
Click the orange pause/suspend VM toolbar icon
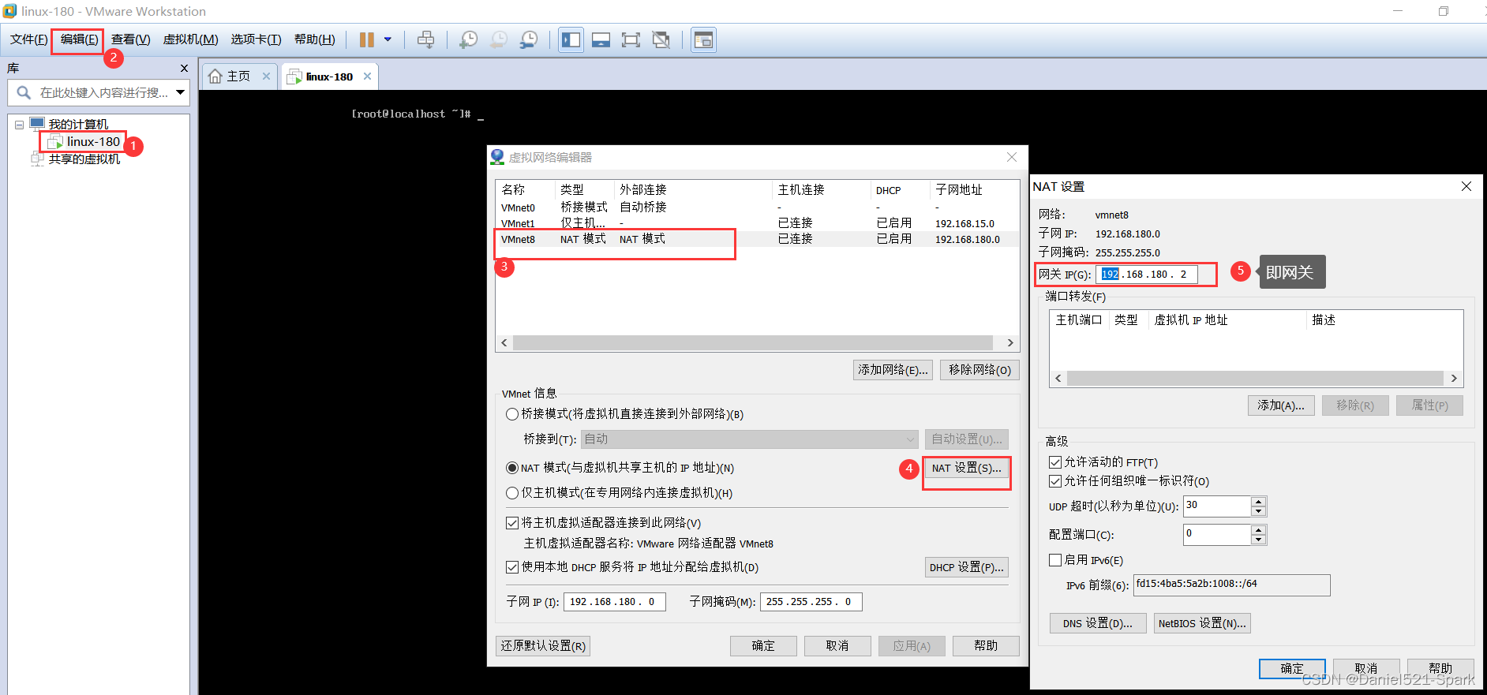(x=367, y=39)
